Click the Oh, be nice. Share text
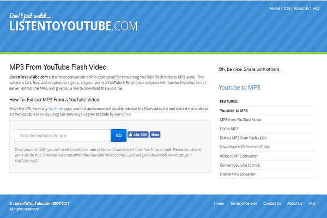 pyautogui.click(x=250, y=69)
